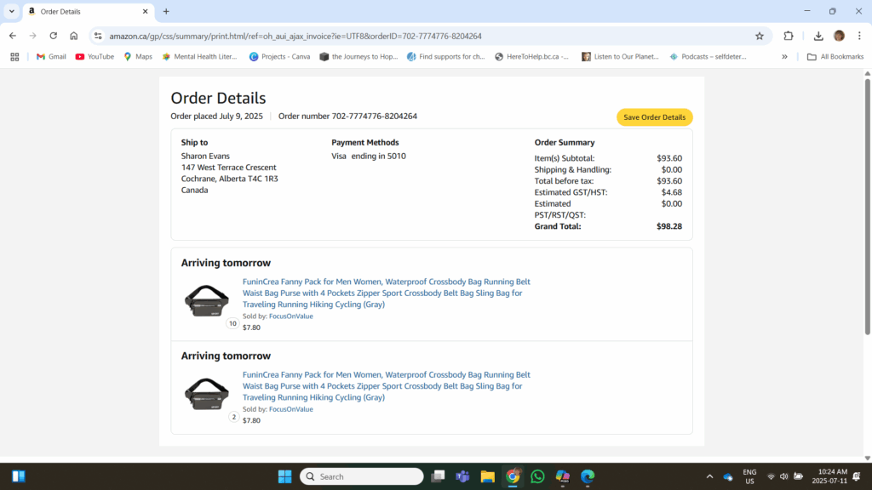Open Microsoft Teams from the taskbar
The width and height of the screenshot is (872, 490).
pos(462,476)
